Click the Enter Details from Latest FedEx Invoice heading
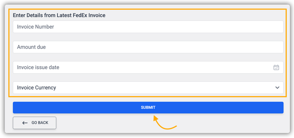This screenshot has width=294, height=138. (x=59, y=15)
